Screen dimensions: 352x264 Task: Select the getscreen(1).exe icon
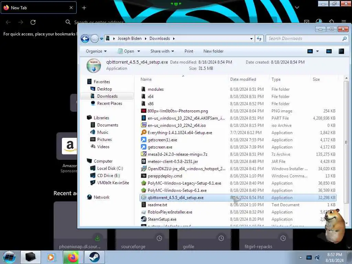click(x=143, y=140)
